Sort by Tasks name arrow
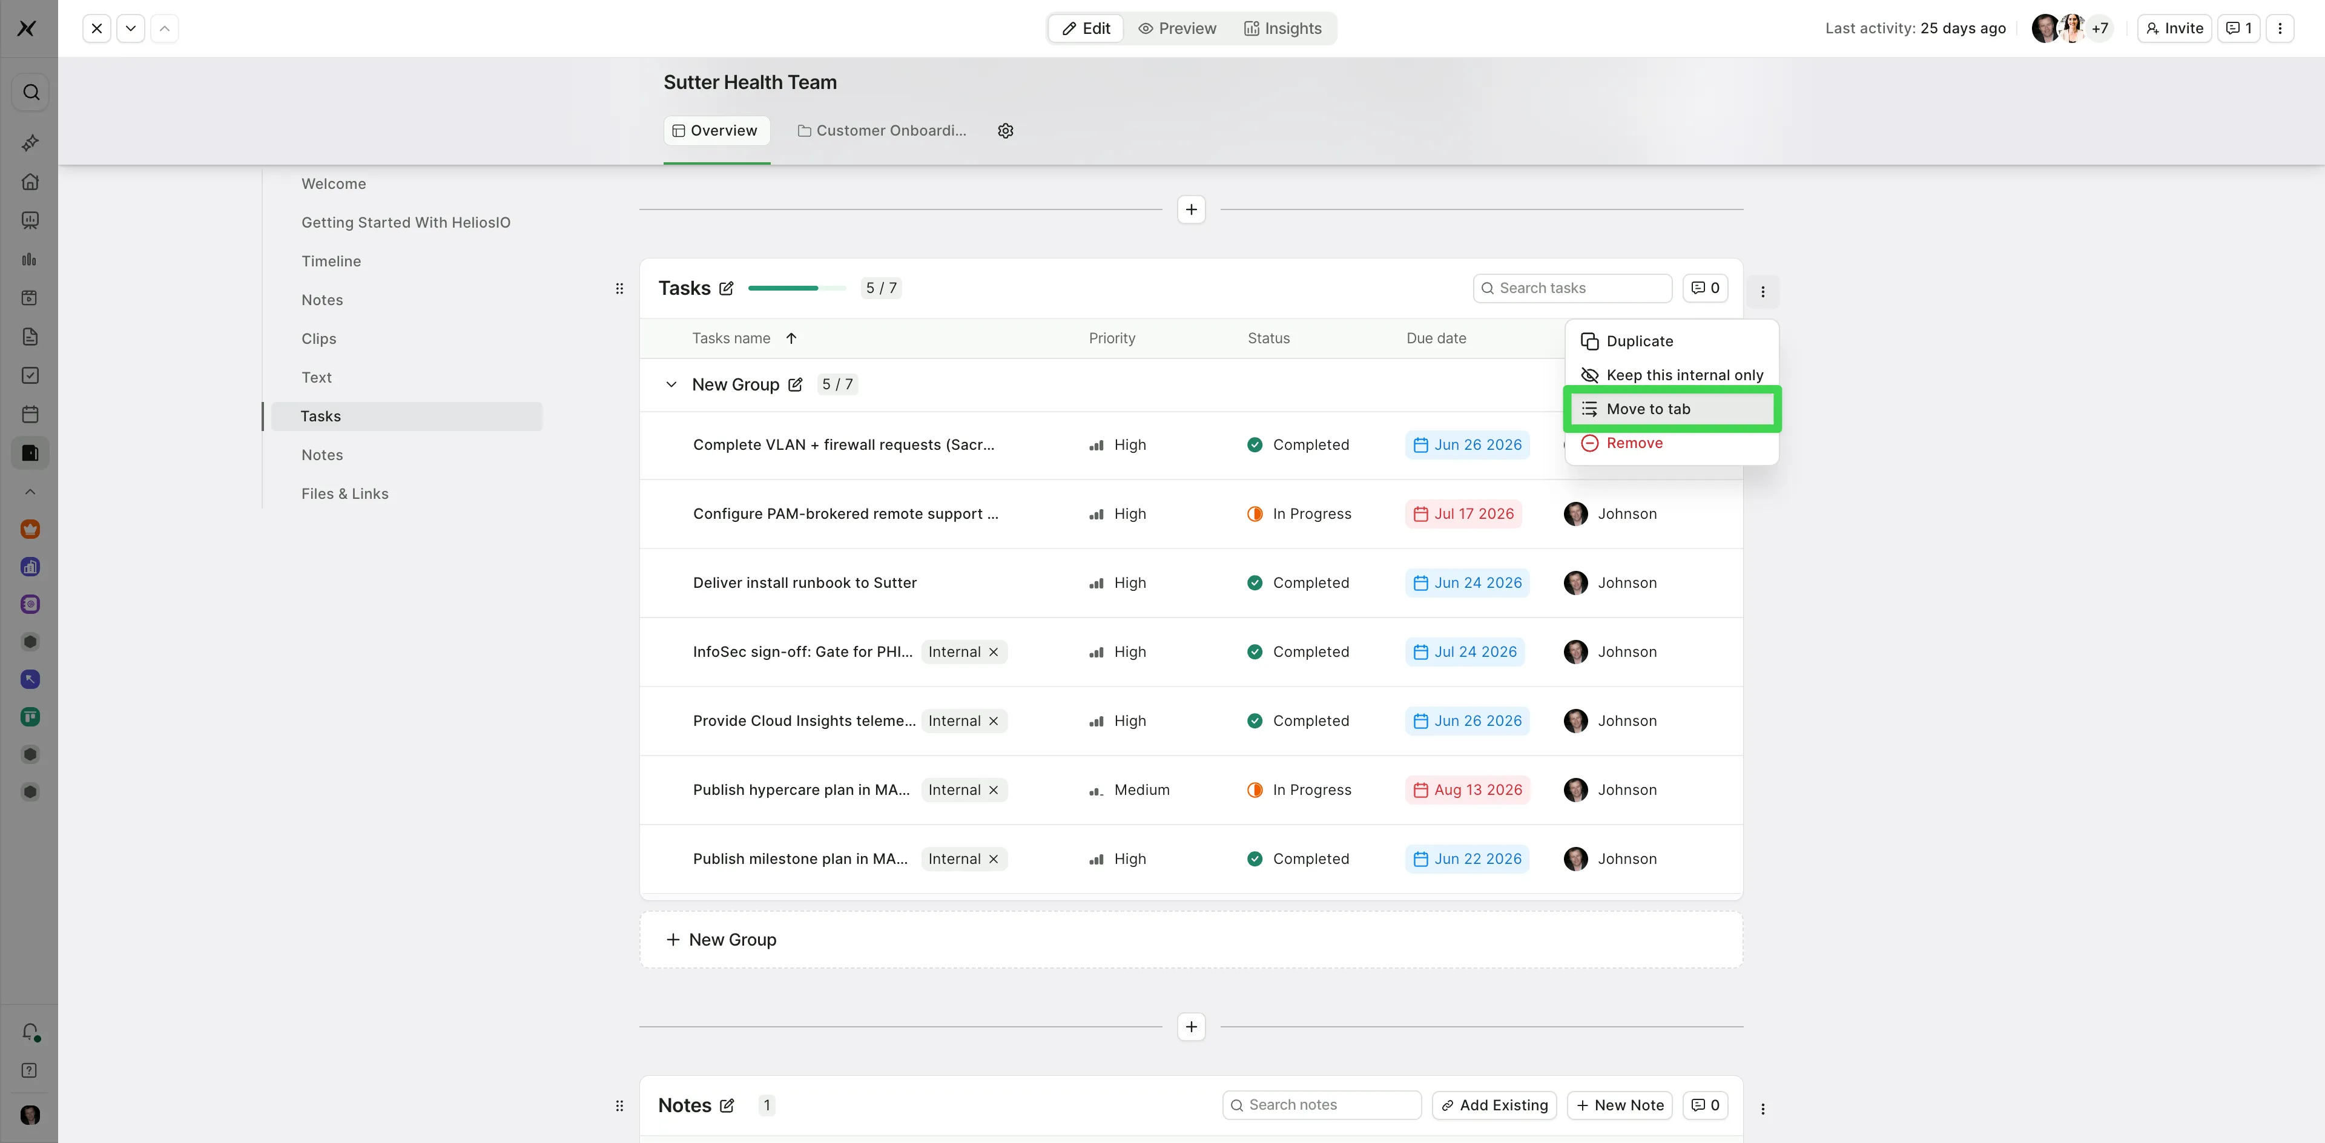Screen dimensions: 2325x1143 click(x=791, y=338)
